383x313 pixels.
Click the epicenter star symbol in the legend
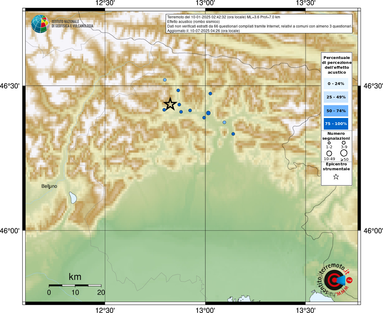coord(336,177)
